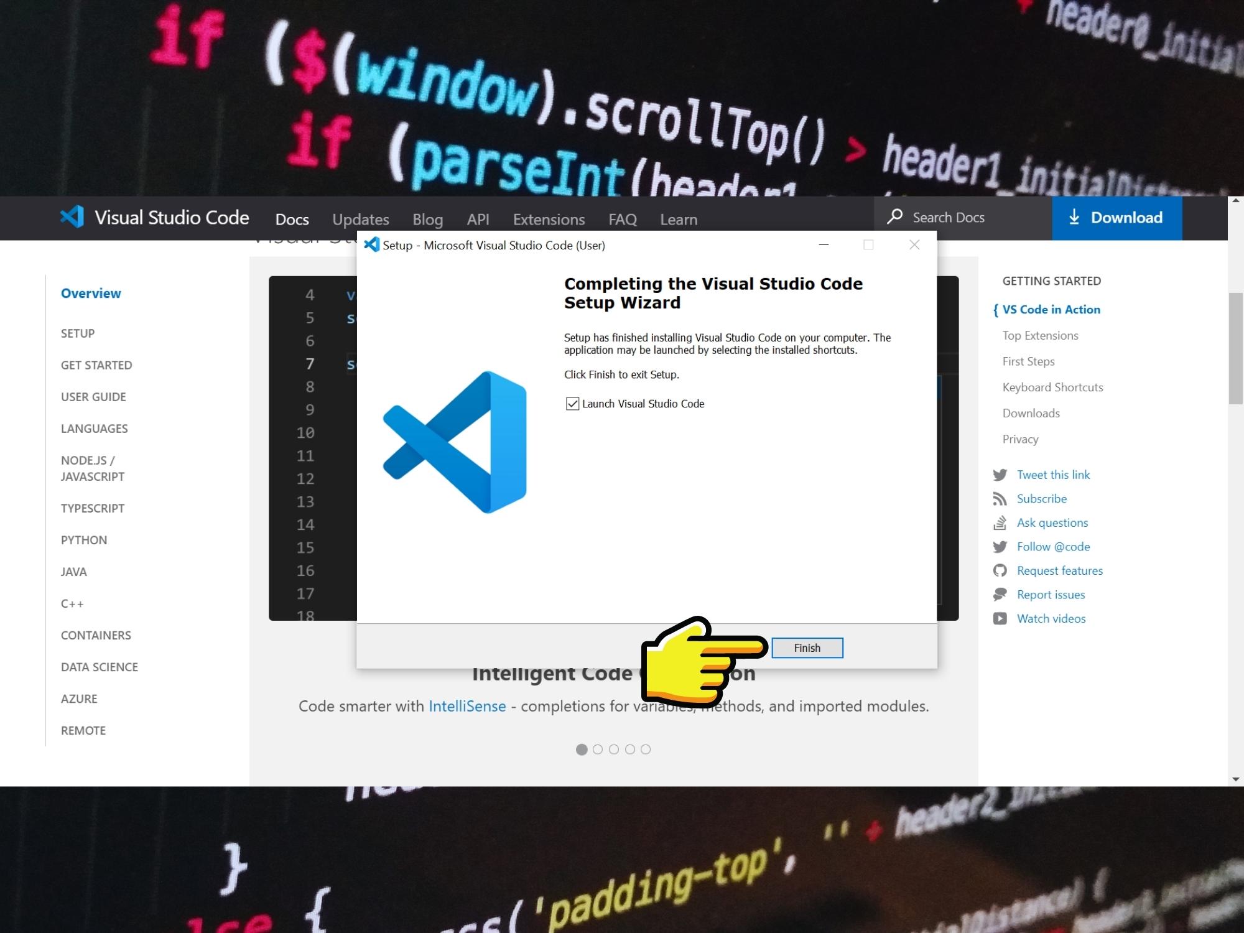
Task: Click the Request features link
Action: [x=1060, y=570]
